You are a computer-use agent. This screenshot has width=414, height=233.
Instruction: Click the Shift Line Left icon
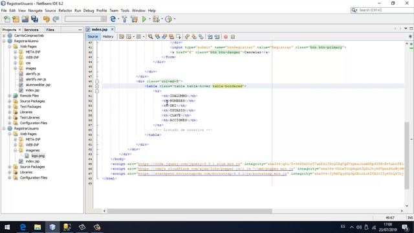(x=210, y=37)
